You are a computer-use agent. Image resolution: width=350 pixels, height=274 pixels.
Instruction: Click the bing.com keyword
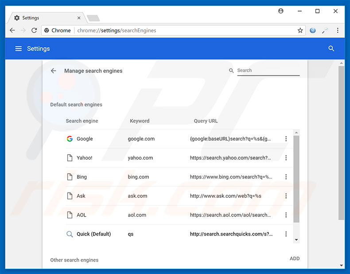tap(138, 177)
